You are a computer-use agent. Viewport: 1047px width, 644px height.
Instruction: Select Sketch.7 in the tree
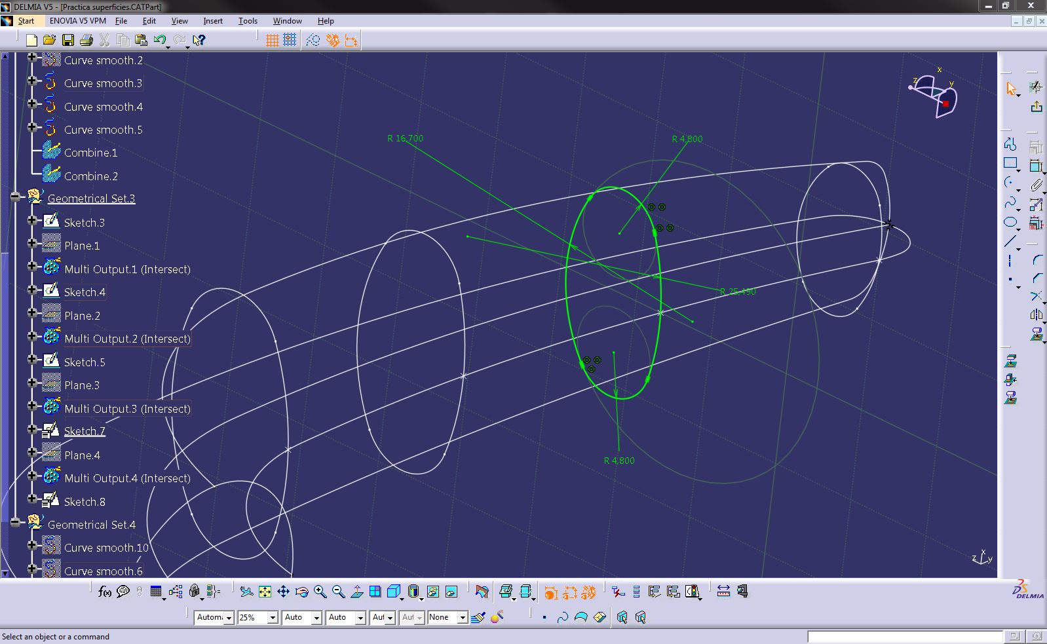click(x=85, y=431)
